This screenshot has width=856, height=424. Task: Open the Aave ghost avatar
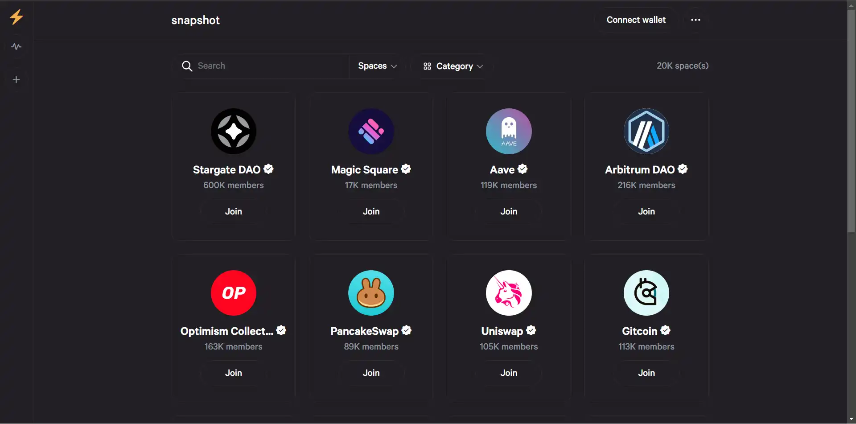[509, 131]
